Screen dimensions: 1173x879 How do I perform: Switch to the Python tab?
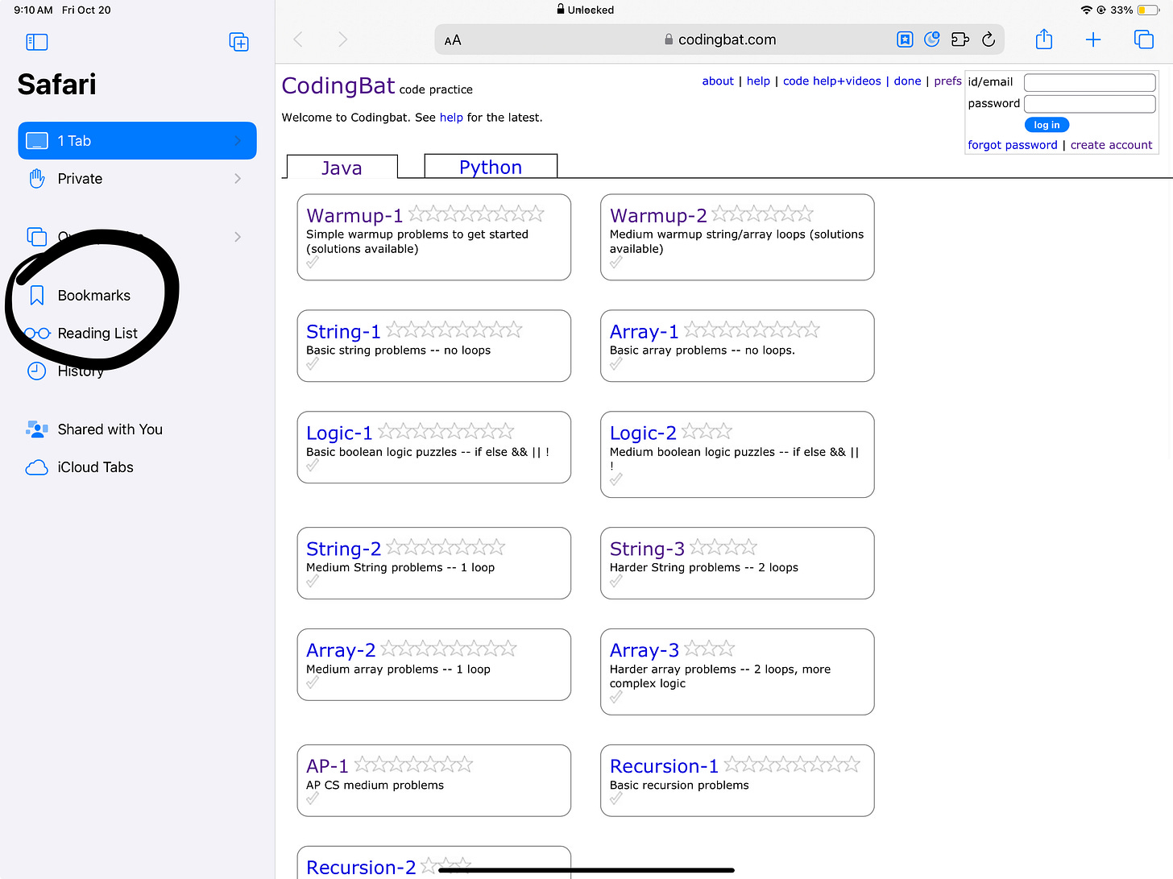tap(491, 167)
